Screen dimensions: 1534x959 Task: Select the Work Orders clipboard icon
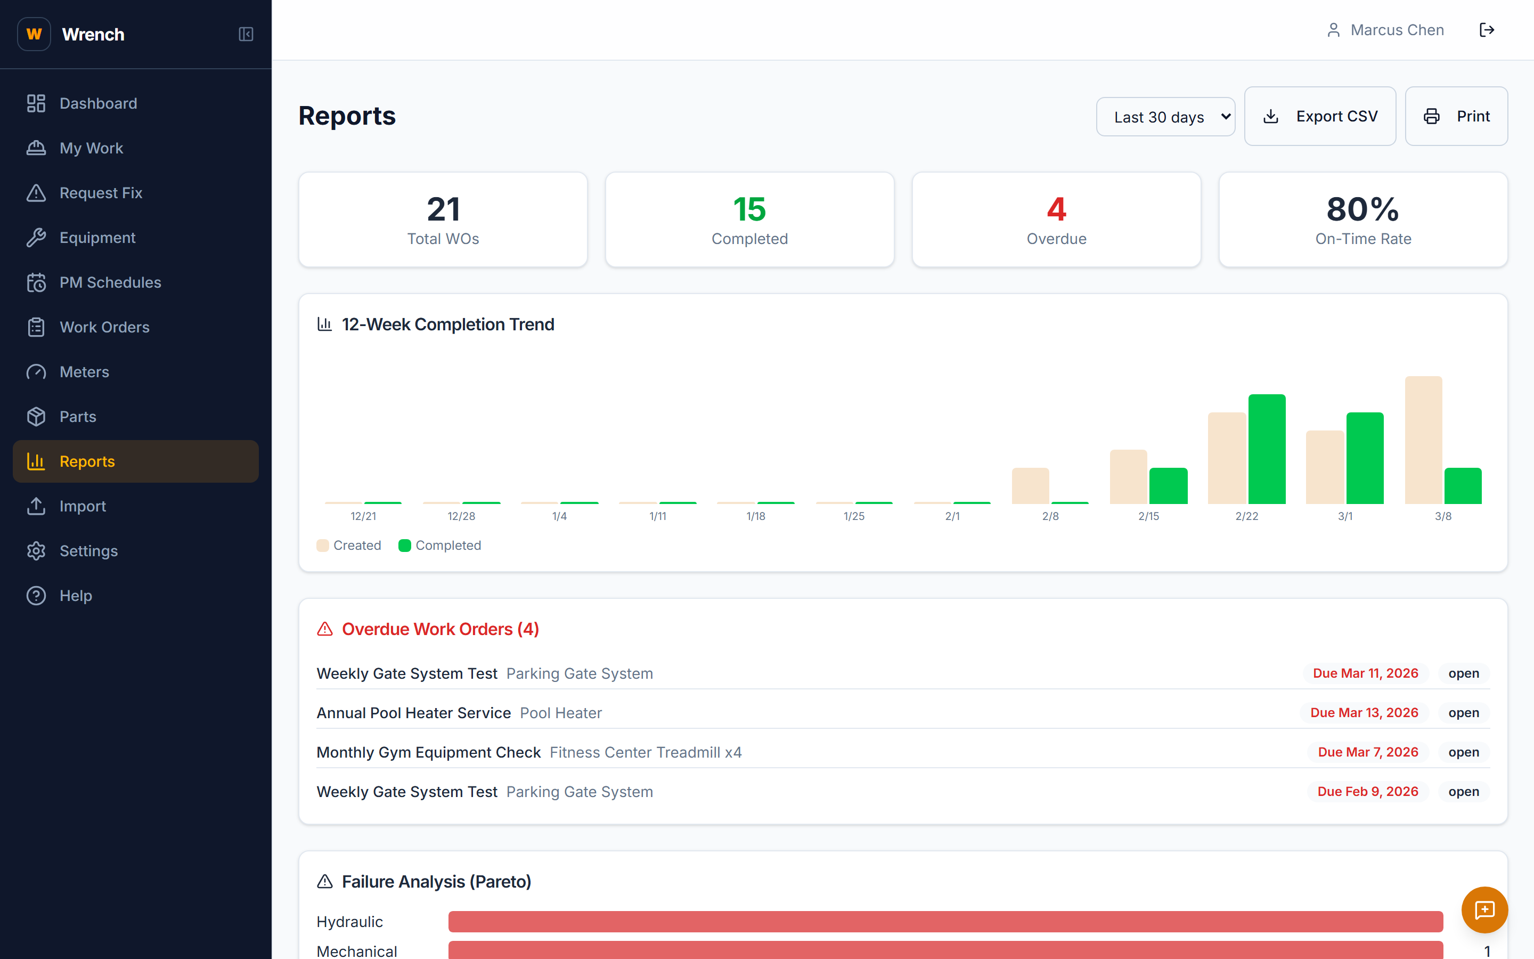pos(36,327)
